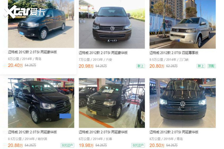This screenshot has width=224, height=149.
Task: Open the black van photo from 青岛 2014 listing
Action: (41, 24)
